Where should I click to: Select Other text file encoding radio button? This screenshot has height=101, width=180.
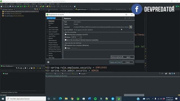[66, 37]
